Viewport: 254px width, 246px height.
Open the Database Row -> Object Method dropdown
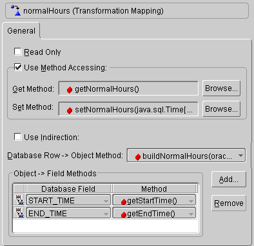pos(240,156)
